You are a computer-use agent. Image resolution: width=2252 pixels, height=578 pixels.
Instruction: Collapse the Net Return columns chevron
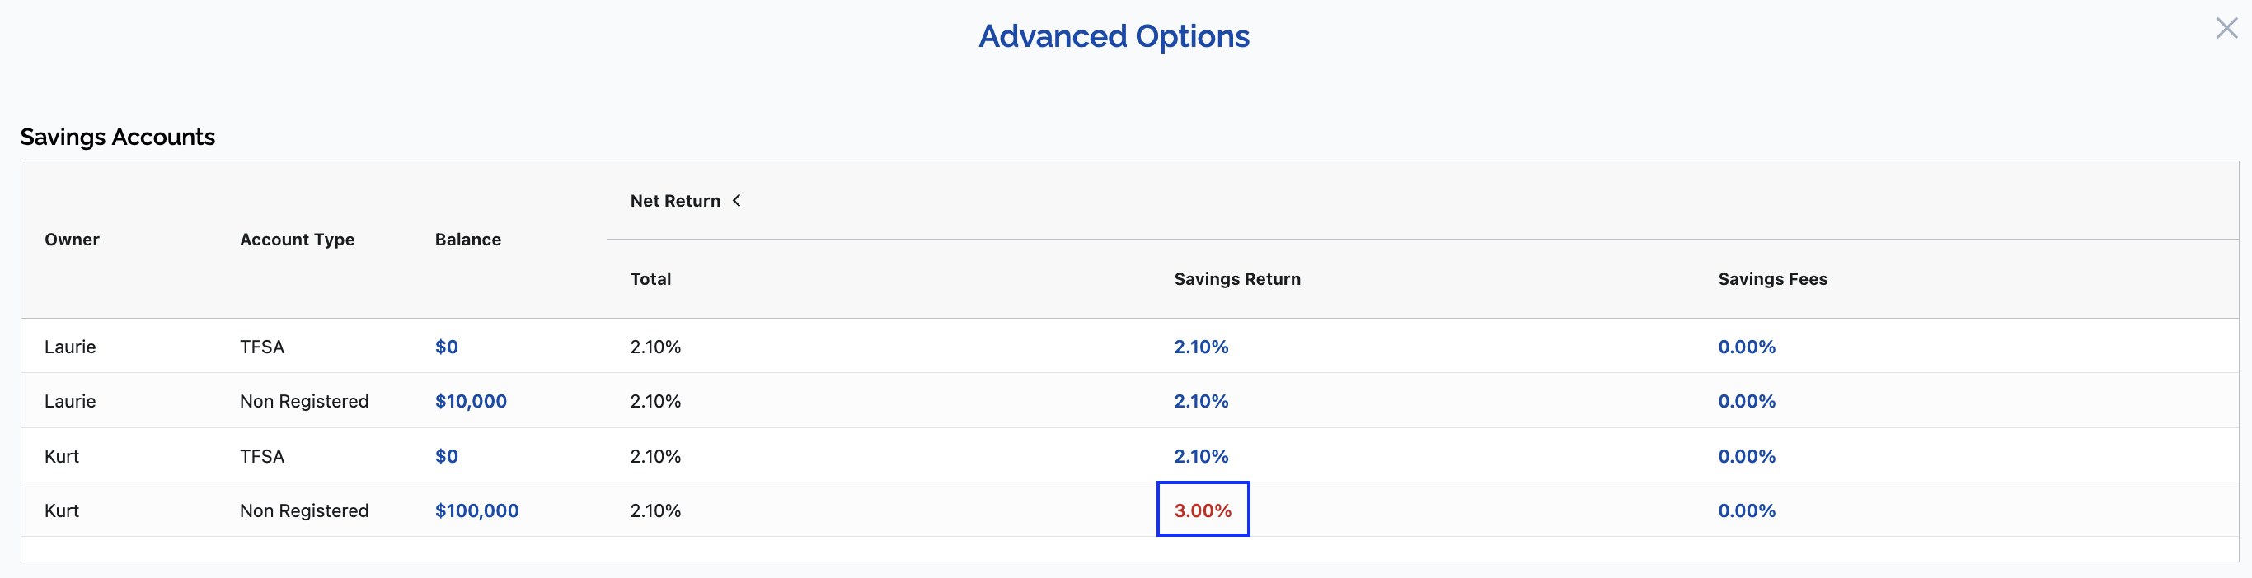(737, 201)
